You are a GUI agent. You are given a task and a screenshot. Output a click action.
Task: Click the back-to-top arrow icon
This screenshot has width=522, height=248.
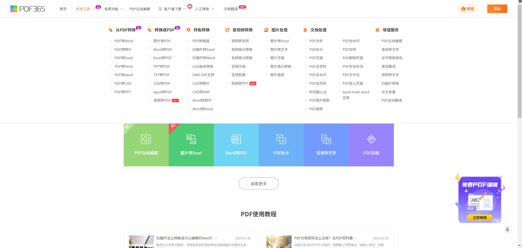point(507,230)
